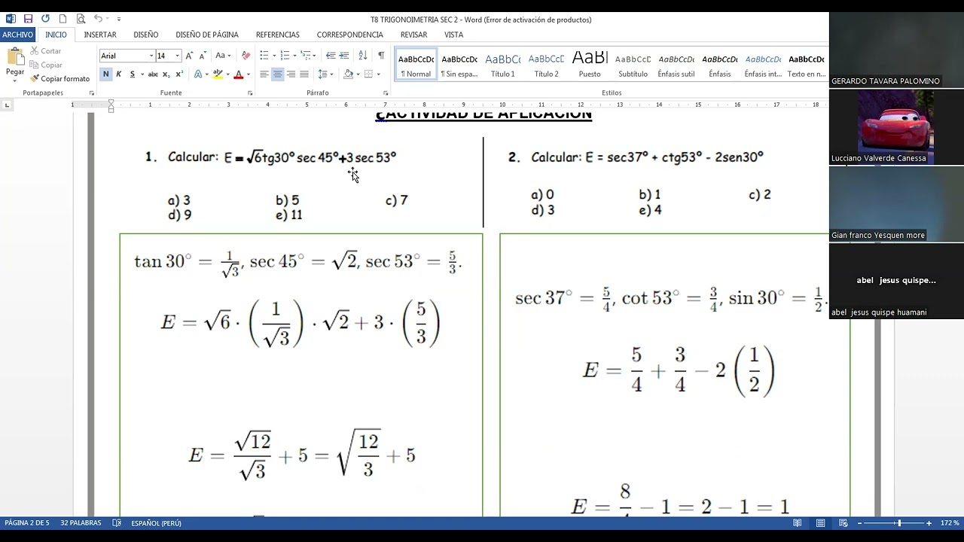Clear all formatting with the eraser icon
This screenshot has height=542, width=964.
coord(246,56)
